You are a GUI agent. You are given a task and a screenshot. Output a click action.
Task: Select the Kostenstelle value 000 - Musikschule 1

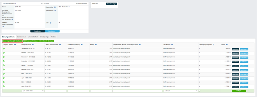tap(64, 7)
